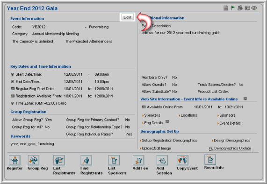Click the Registration Available From calendar icon
The image size is (267, 184).
click(13, 96)
